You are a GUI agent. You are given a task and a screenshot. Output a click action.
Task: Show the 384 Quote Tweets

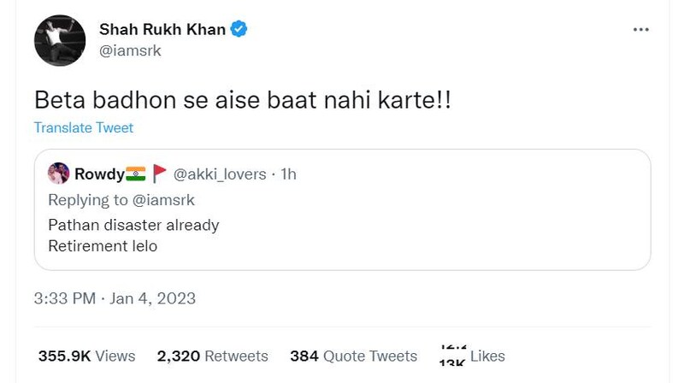pos(353,356)
